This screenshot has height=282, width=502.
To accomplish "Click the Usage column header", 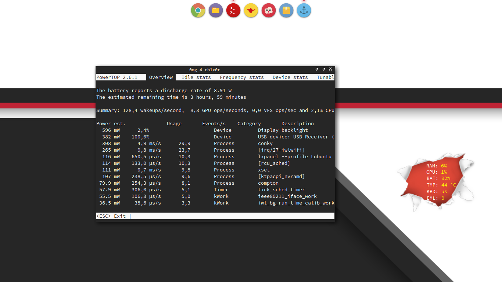I will click(x=174, y=123).
